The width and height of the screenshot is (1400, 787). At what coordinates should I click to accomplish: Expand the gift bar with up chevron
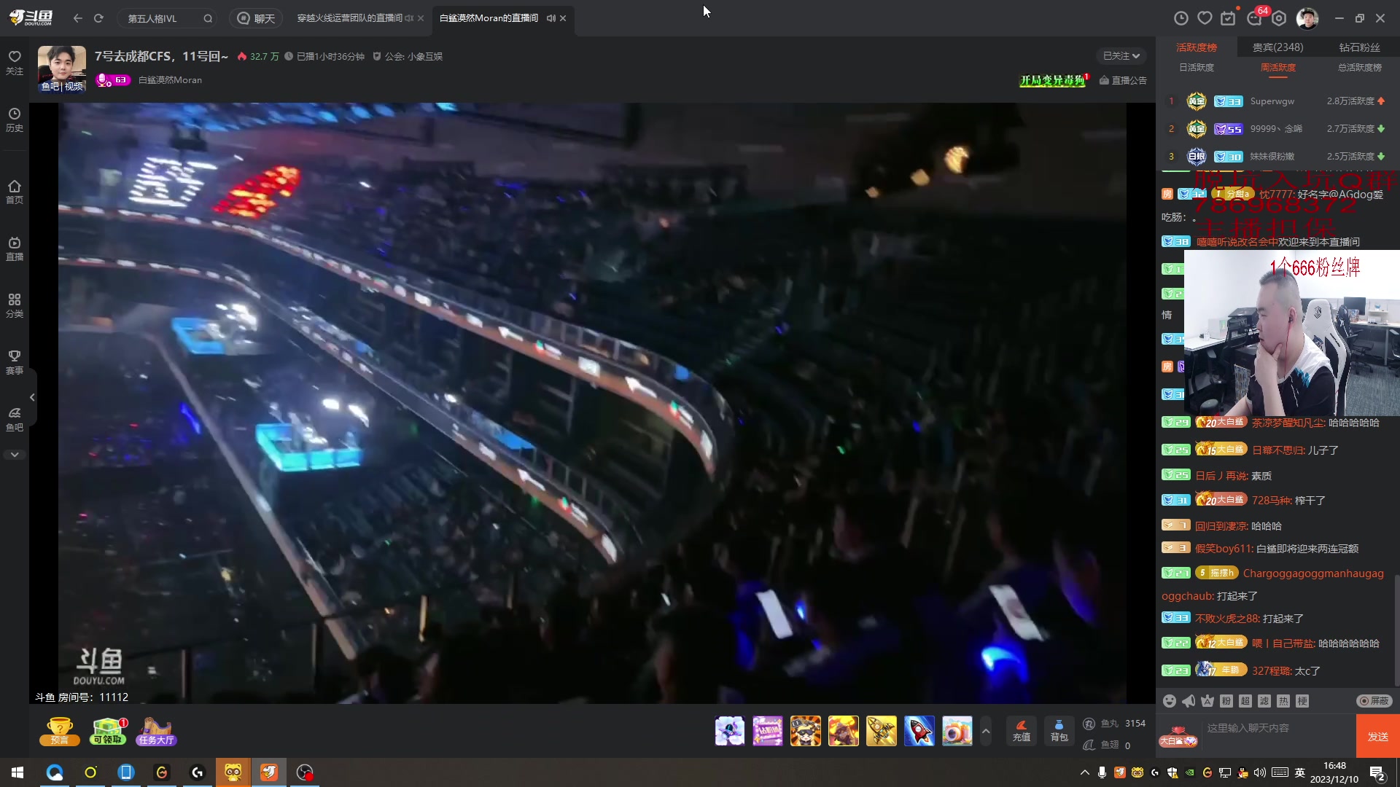986,731
